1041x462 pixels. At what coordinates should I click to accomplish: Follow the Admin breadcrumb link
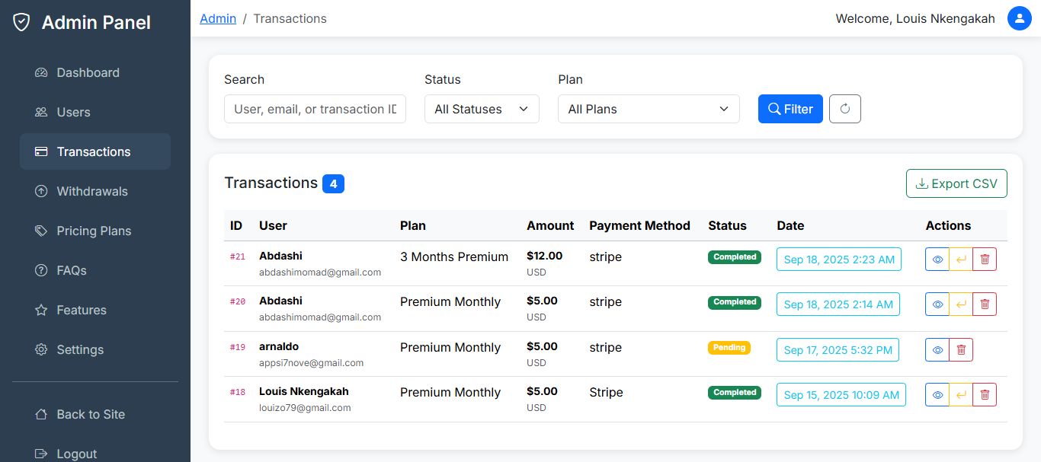(218, 18)
